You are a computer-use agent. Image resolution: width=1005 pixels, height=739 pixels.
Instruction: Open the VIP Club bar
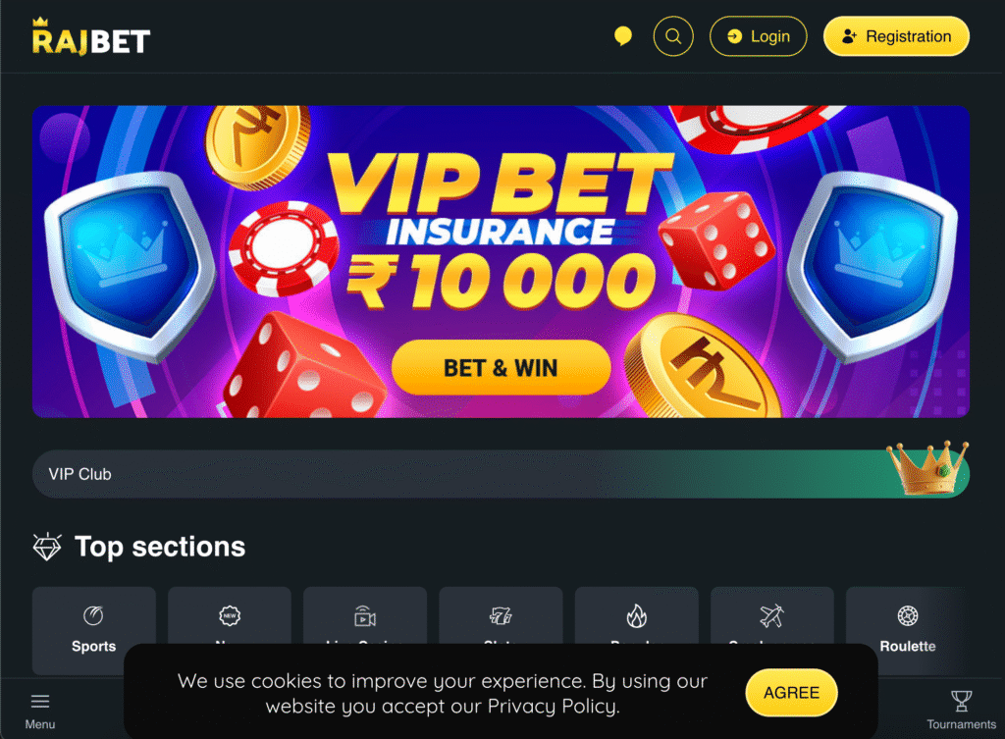pyautogui.click(x=501, y=474)
